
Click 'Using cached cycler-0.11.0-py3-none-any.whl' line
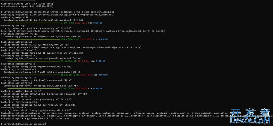(37, 99)
